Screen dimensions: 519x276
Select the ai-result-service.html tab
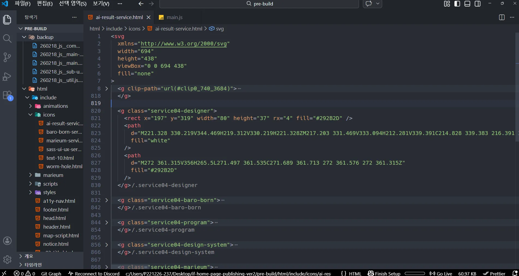point(119,17)
